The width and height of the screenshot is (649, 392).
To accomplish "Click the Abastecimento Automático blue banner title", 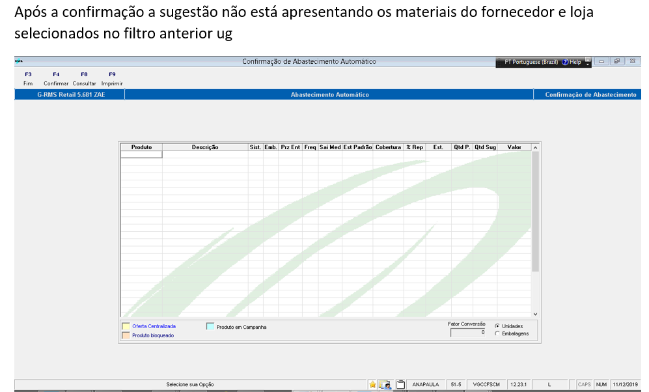I will pos(329,95).
